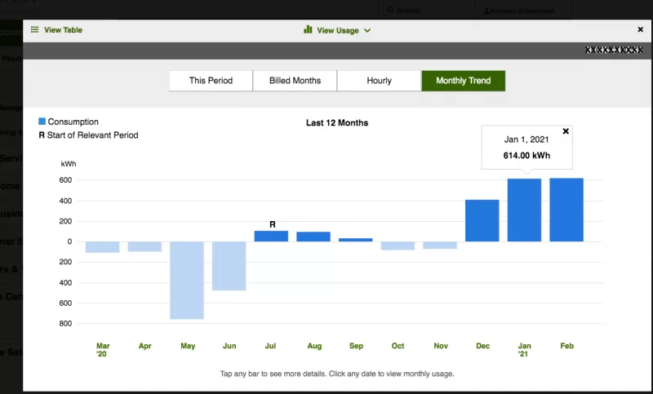Open the Hourly usage tab
This screenshot has height=394, width=653.
pos(379,81)
